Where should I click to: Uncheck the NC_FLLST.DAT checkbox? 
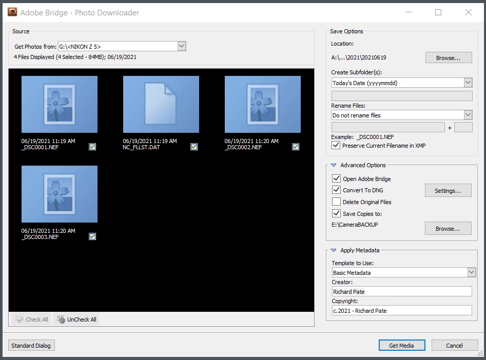click(x=194, y=147)
